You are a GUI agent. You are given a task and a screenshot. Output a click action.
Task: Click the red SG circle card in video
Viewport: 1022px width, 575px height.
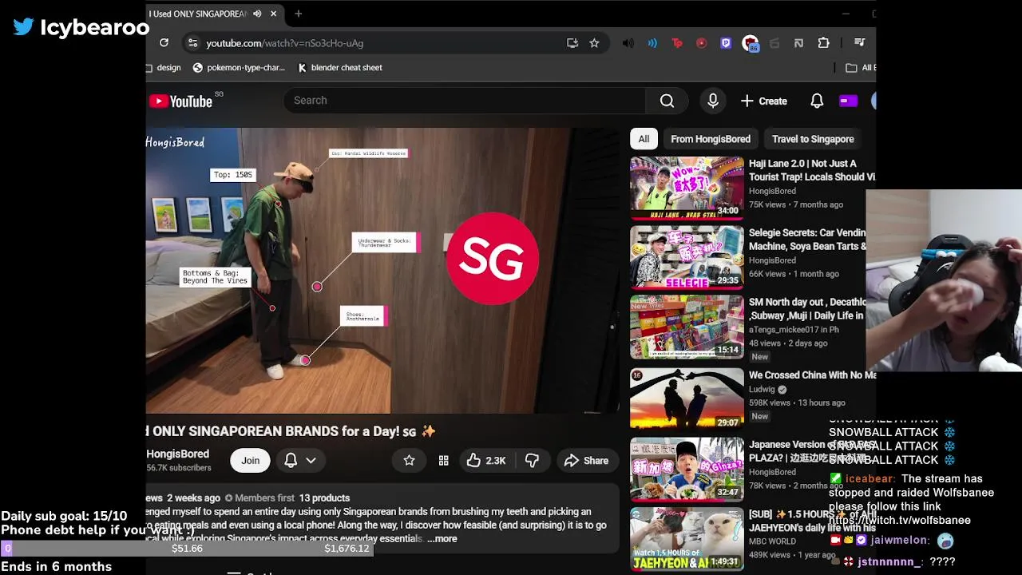pyautogui.click(x=492, y=258)
